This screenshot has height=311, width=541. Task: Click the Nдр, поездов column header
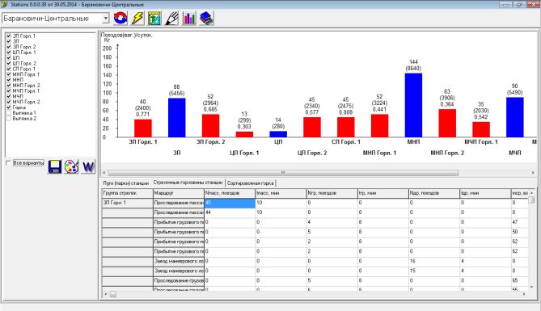434,193
